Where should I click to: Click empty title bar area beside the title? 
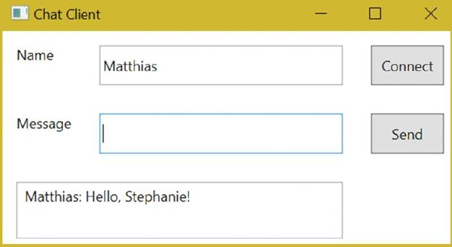[x=202, y=14]
